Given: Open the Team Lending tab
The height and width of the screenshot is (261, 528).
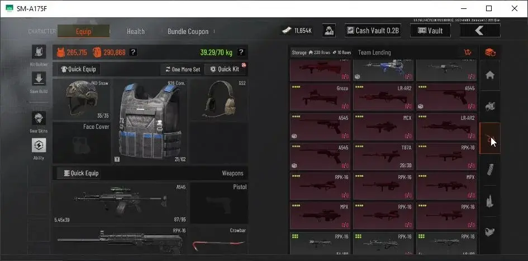Looking at the screenshot, I should coord(374,52).
